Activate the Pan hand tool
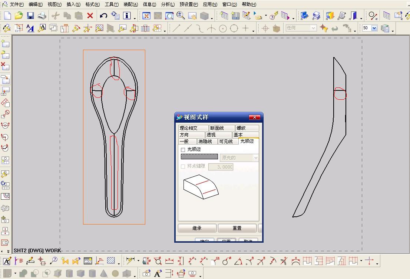The width and height of the screenshot is (410, 279). point(192,16)
